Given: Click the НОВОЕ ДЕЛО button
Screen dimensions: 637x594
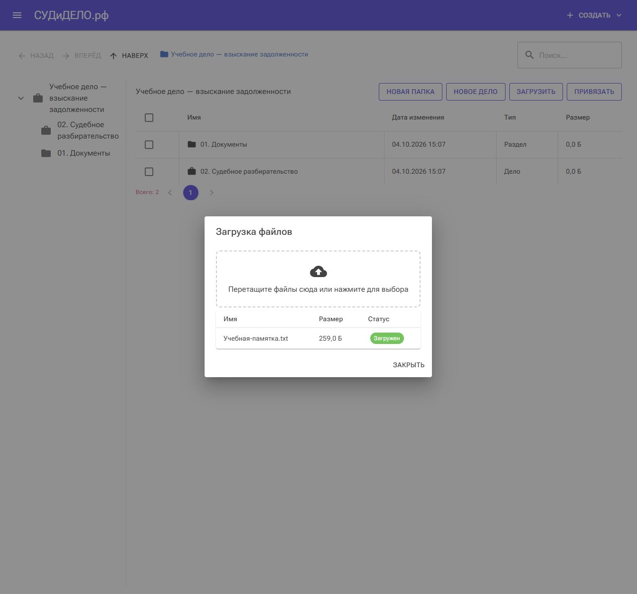Looking at the screenshot, I should [x=475, y=92].
